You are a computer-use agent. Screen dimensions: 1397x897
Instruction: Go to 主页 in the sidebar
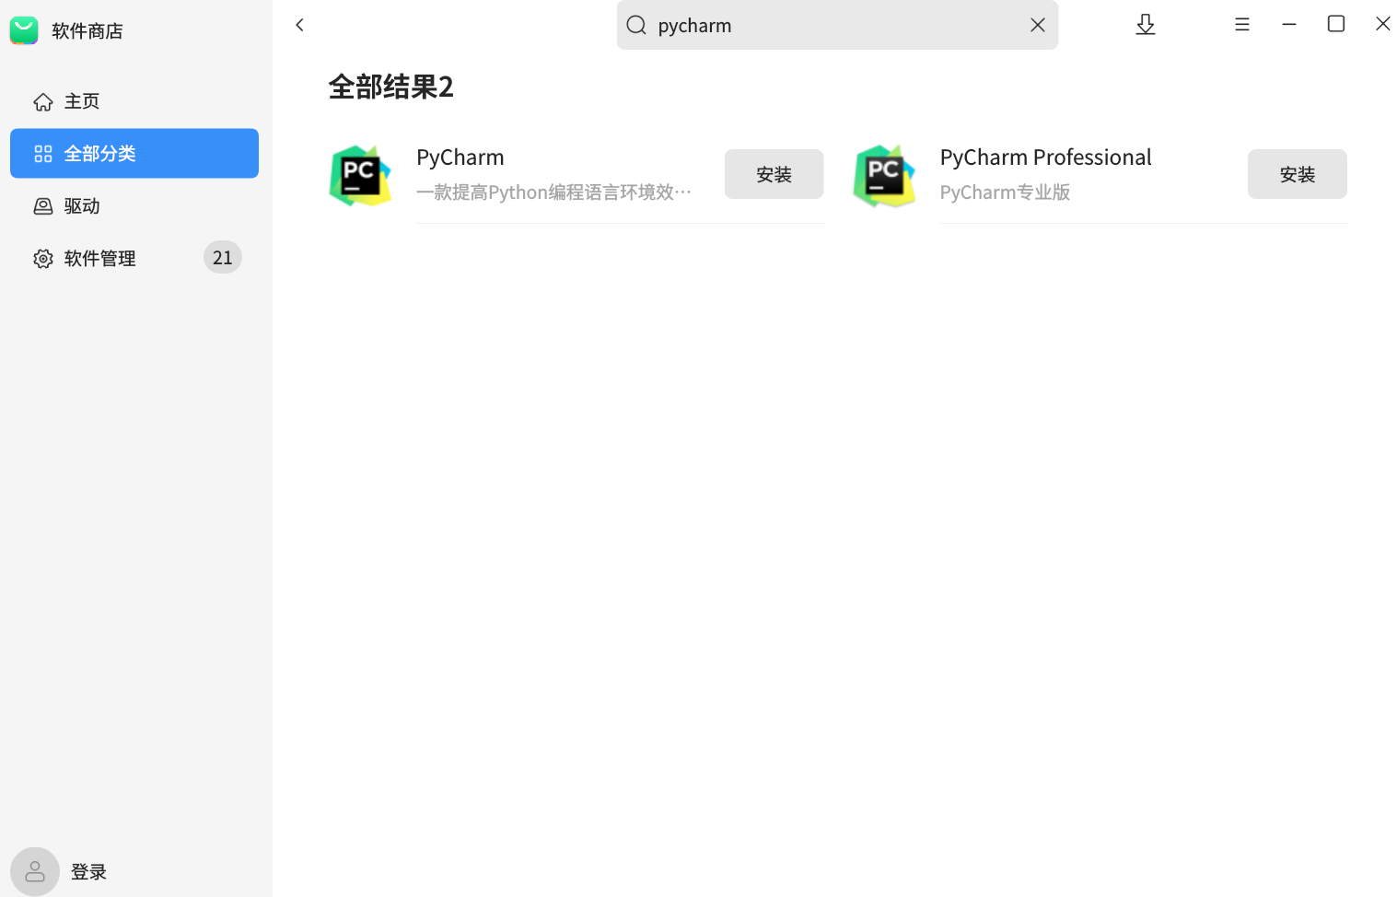(x=134, y=101)
